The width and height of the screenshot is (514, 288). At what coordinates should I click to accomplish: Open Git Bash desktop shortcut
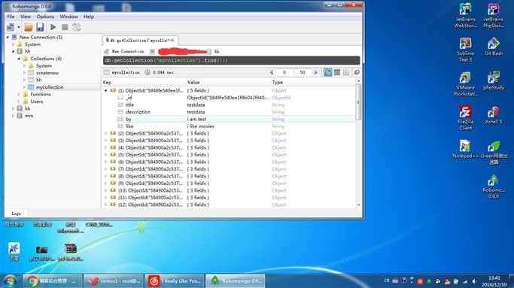494,47
